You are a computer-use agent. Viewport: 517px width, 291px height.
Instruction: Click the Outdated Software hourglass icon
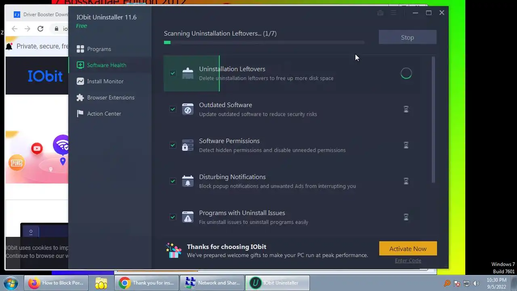click(x=406, y=109)
